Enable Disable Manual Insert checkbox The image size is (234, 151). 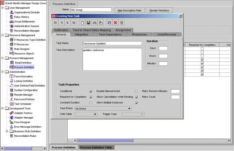pos(136,91)
